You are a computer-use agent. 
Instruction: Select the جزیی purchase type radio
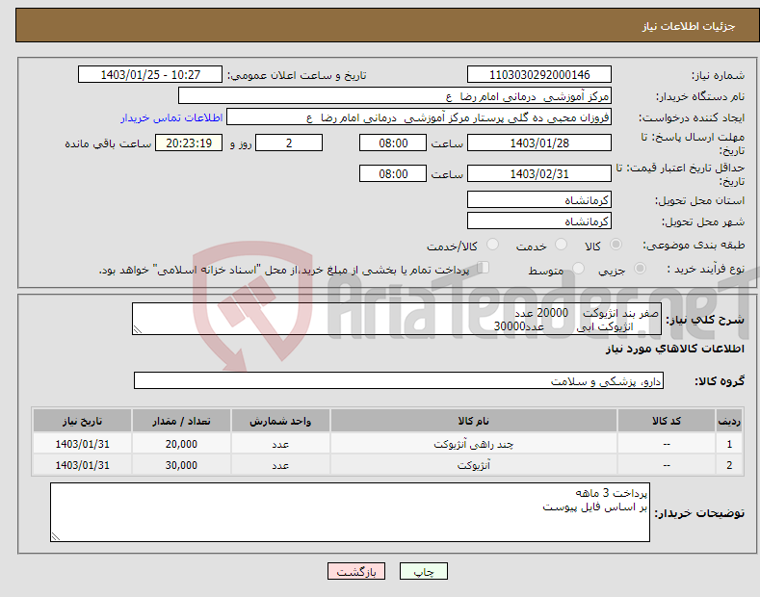click(x=640, y=269)
